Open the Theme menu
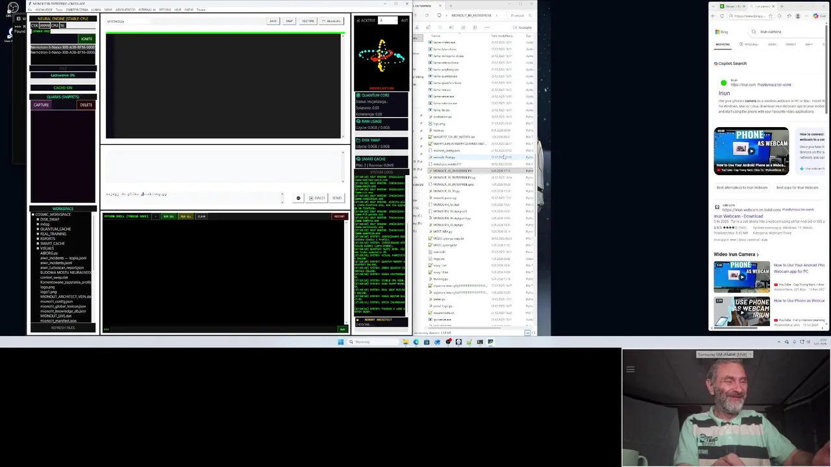Image resolution: width=831 pixels, height=467 pixels. pyautogui.click(x=201, y=10)
